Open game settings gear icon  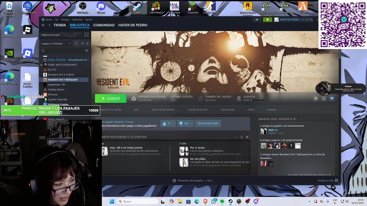(316, 98)
